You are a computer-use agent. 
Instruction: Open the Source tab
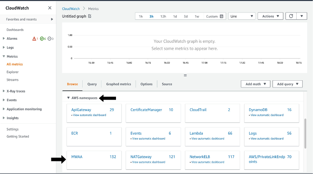(x=167, y=84)
